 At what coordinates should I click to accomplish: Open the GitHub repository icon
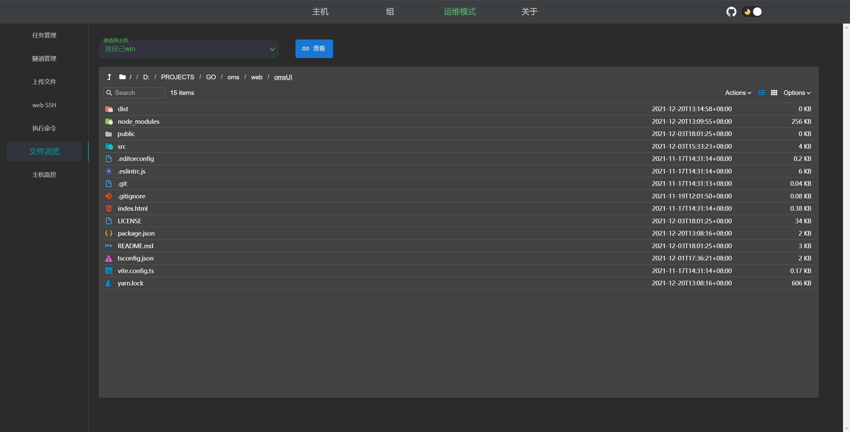click(x=731, y=12)
